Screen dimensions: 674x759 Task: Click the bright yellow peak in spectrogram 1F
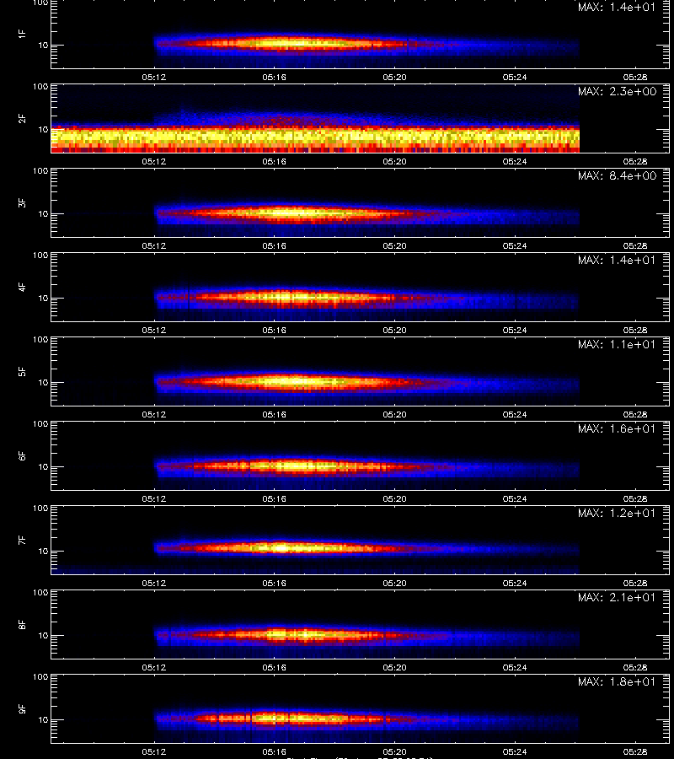click(290, 44)
